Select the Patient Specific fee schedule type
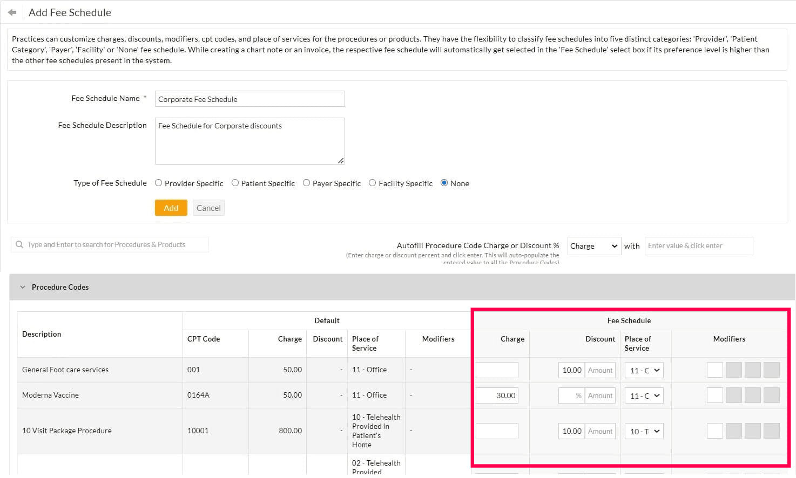Image resolution: width=796 pixels, height=478 pixels. coord(235,182)
